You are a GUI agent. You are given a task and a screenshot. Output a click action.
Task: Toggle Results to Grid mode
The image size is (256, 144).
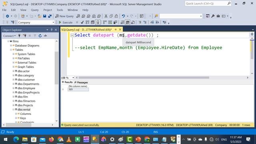[128, 22]
